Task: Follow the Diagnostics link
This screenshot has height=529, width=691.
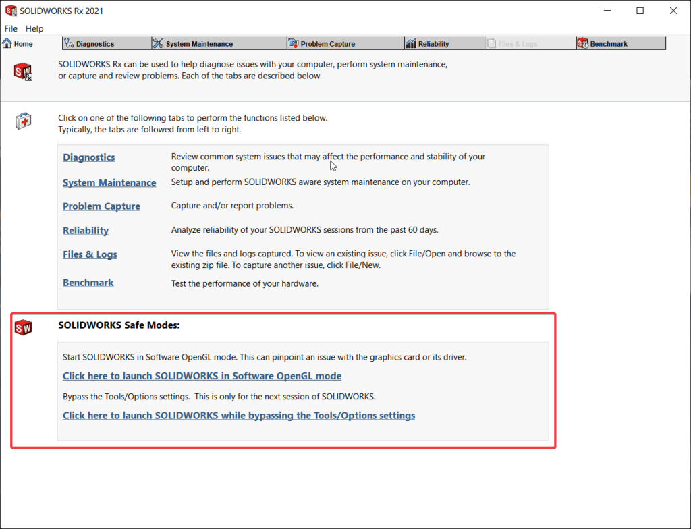Action: point(88,157)
